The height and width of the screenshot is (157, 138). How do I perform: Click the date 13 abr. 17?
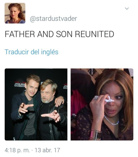[47, 150]
